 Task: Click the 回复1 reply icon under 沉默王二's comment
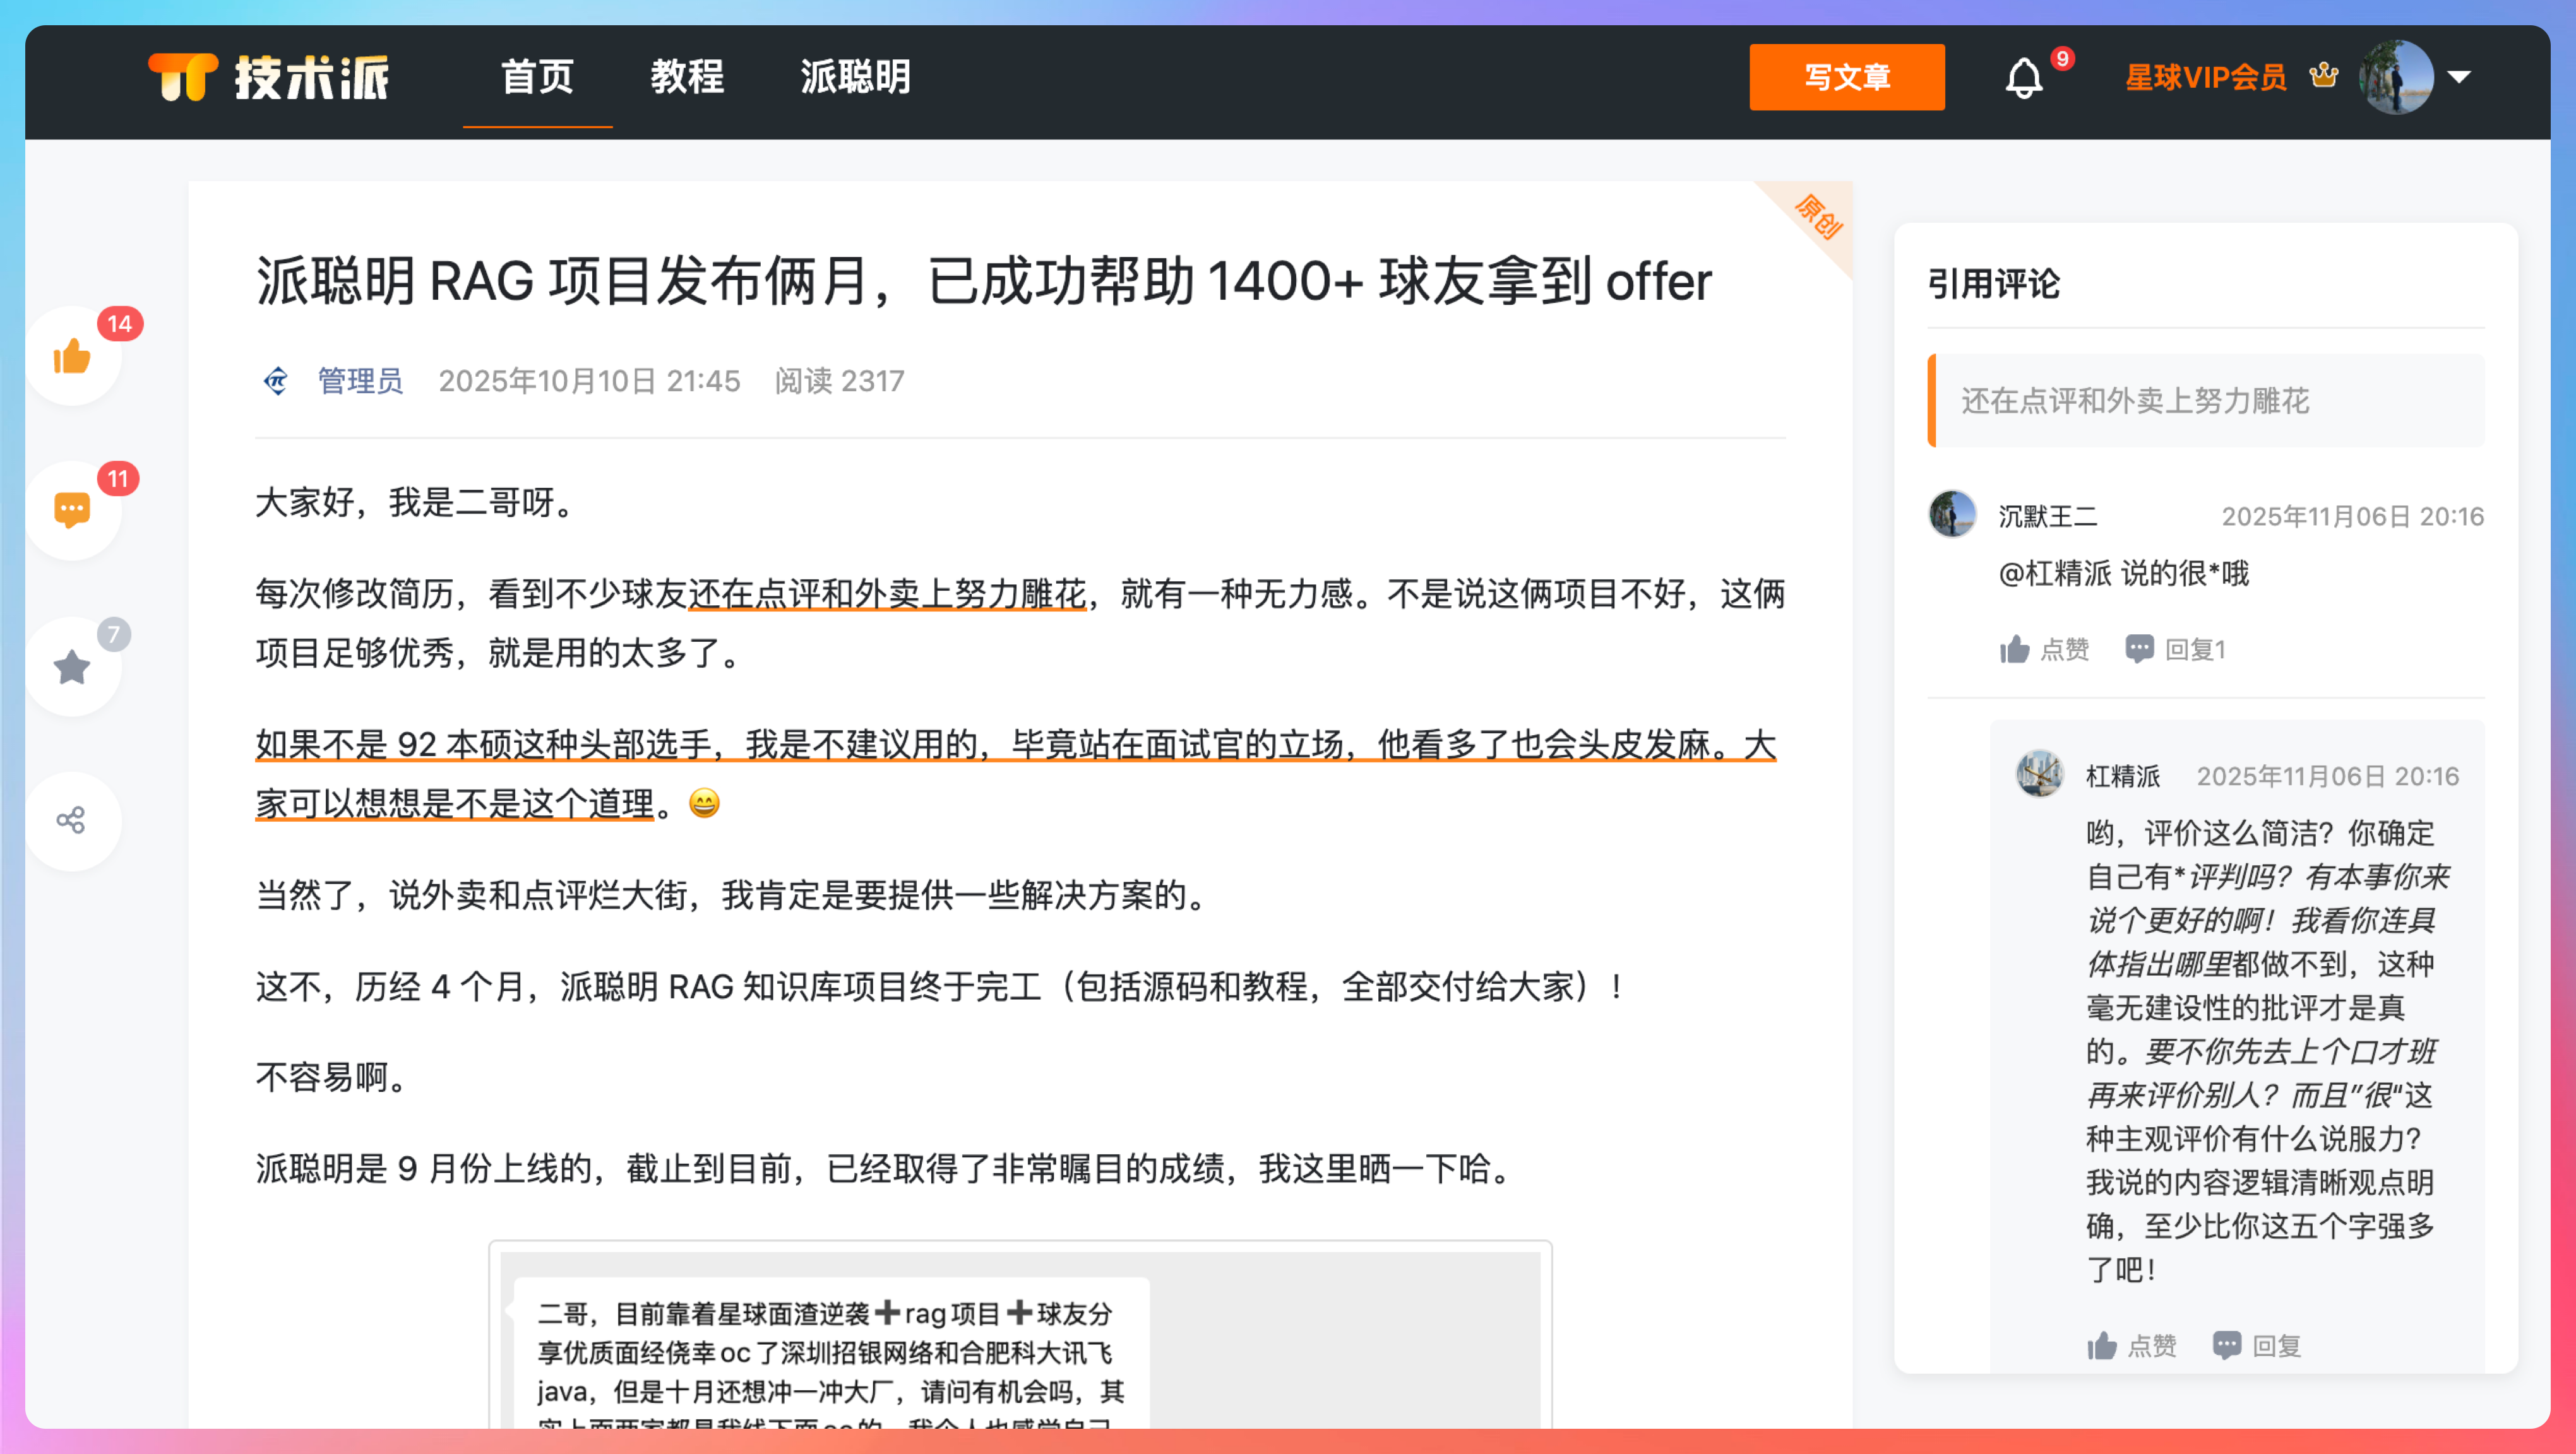tap(2139, 649)
